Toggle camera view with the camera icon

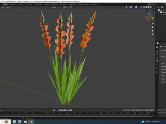coord(153,31)
